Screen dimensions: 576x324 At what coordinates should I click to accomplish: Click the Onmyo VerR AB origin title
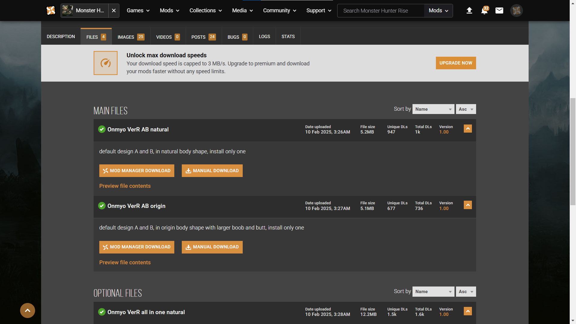[136, 206]
